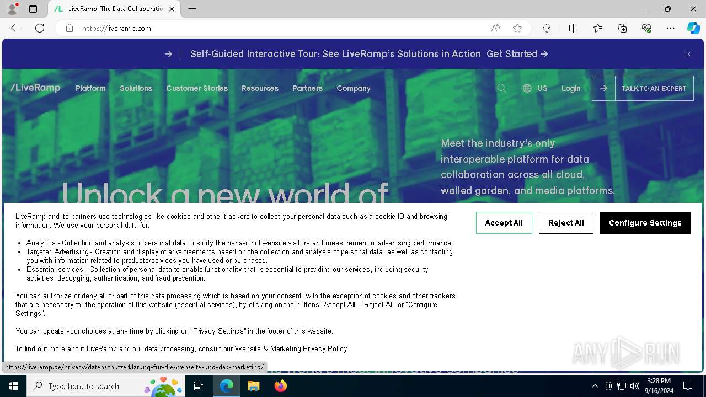
Task: Open volume control tray icon
Action: (635, 386)
